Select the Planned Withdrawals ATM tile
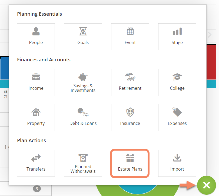Image resolution: width=219 pixels, height=196 pixels. point(83,163)
